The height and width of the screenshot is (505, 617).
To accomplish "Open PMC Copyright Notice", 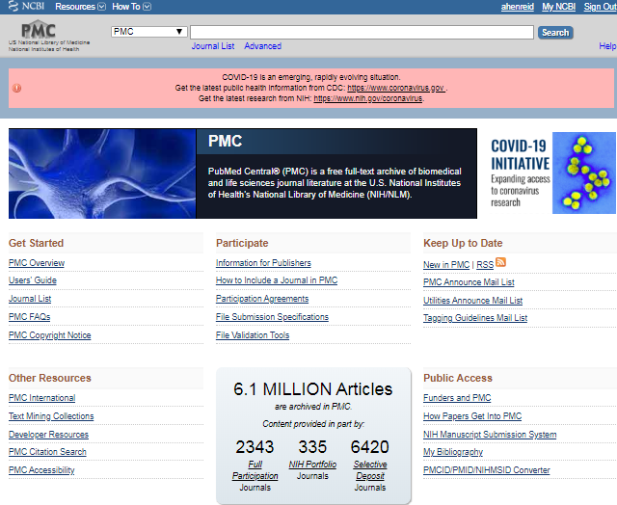I will pyautogui.click(x=49, y=335).
